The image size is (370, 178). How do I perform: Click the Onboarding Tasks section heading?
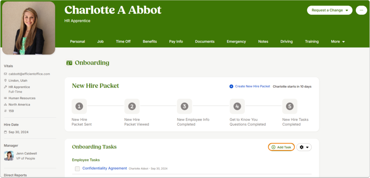94,147
